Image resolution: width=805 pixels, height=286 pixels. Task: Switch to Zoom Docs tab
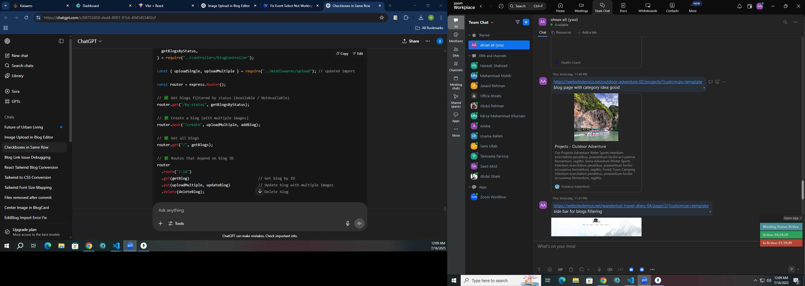tap(623, 8)
